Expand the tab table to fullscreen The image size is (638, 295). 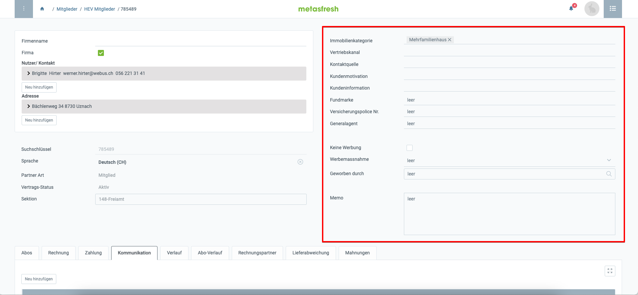(610, 271)
